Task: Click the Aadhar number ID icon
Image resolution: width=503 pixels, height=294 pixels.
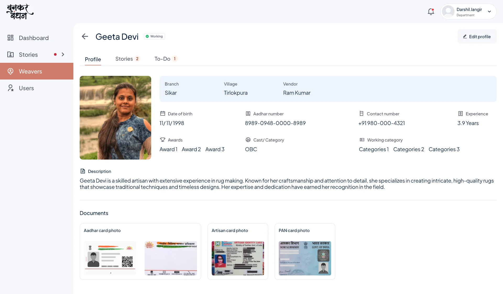Action: (248, 114)
